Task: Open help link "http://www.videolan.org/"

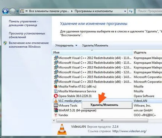Action: (x=130, y=131)
